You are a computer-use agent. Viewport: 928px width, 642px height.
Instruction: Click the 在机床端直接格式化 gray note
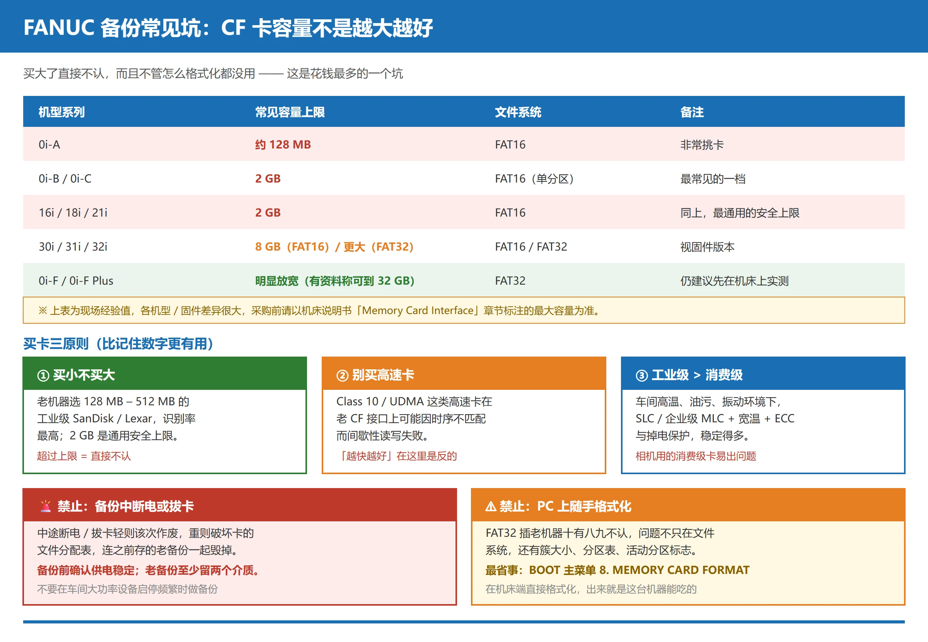pos(591,589)
